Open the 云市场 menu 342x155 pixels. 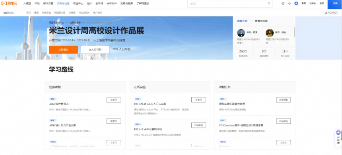(99, 4)
